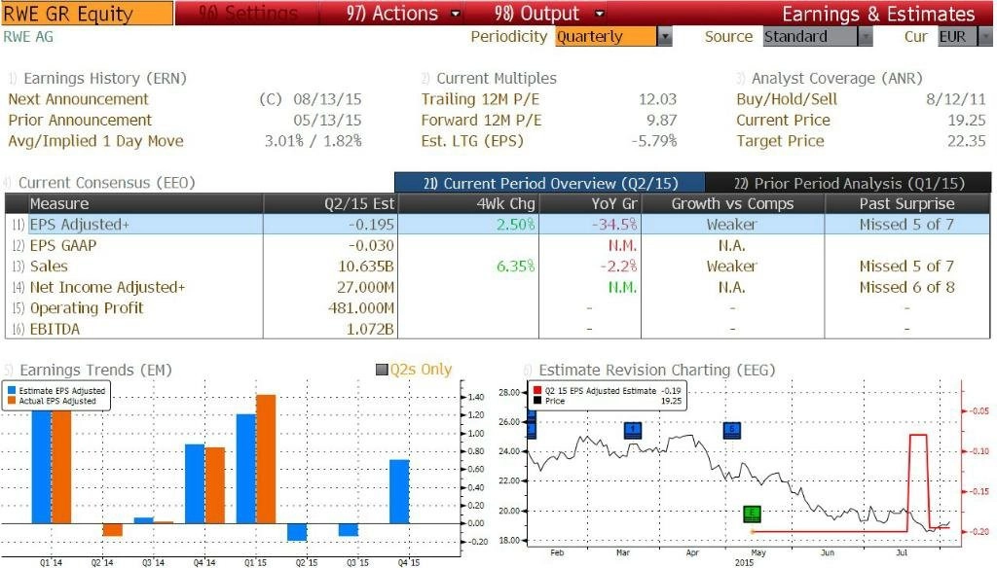The height and width of the screenshot is (568, 997).
Task: Click the Quarterly periodicity field
Action: click(606, 37)
